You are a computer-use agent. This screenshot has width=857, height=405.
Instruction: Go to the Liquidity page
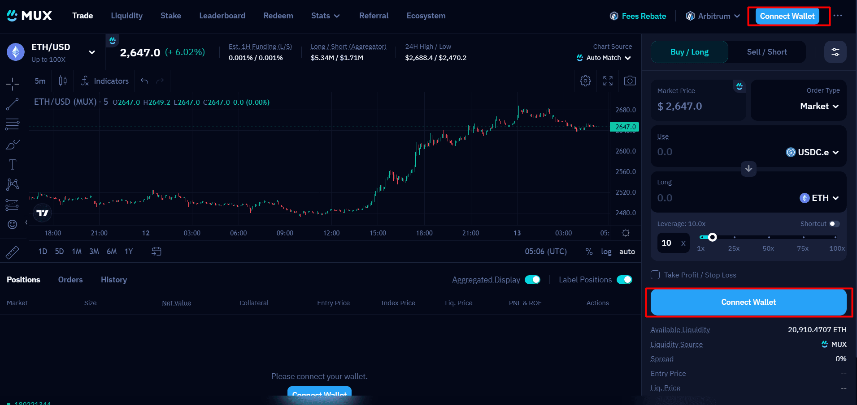(x=126, y=16)
